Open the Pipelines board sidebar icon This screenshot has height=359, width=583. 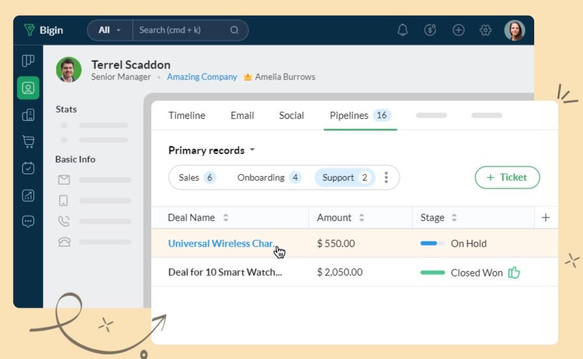28,61
